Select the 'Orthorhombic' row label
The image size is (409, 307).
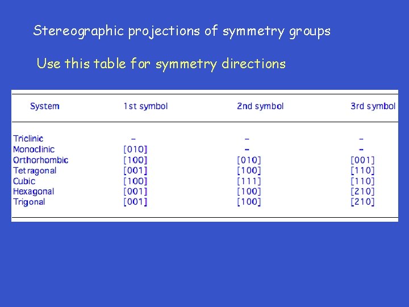tap(41, 160)
